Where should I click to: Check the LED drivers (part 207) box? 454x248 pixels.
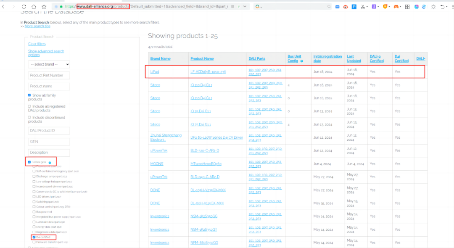point(34,196)
